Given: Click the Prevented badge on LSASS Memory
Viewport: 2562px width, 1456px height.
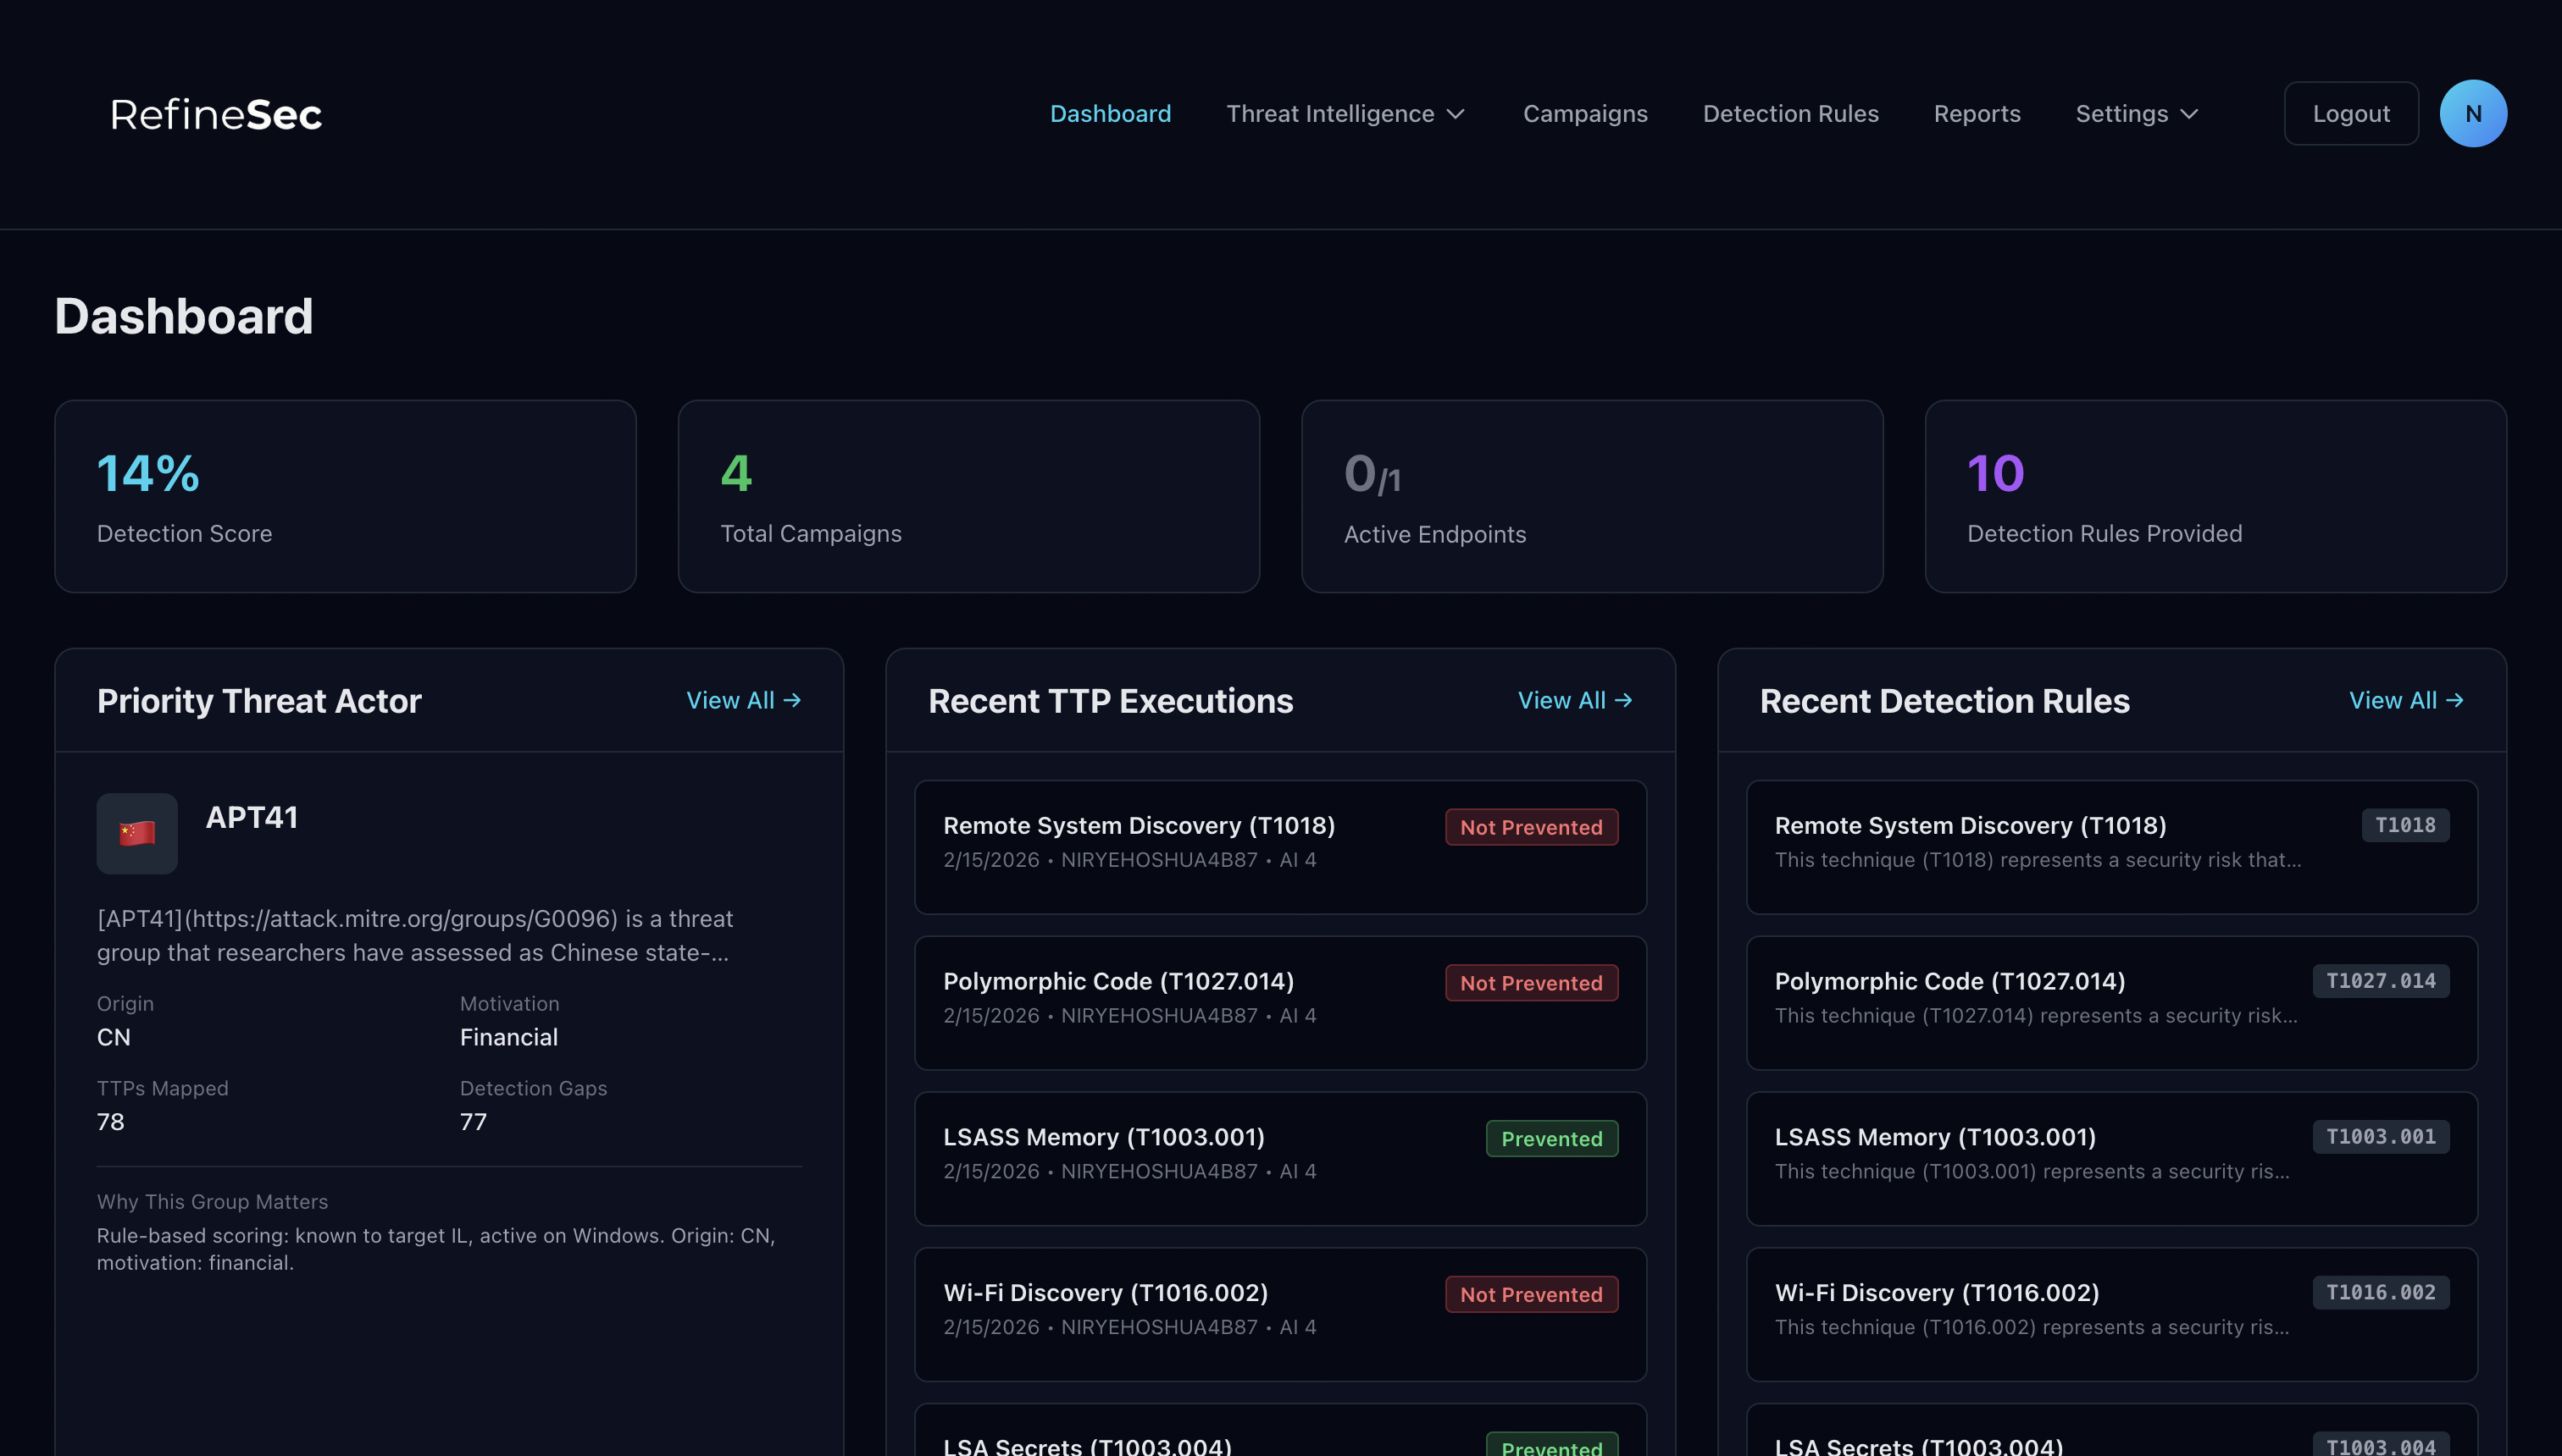Looking at the screenshot, I should point(1551,1138).
